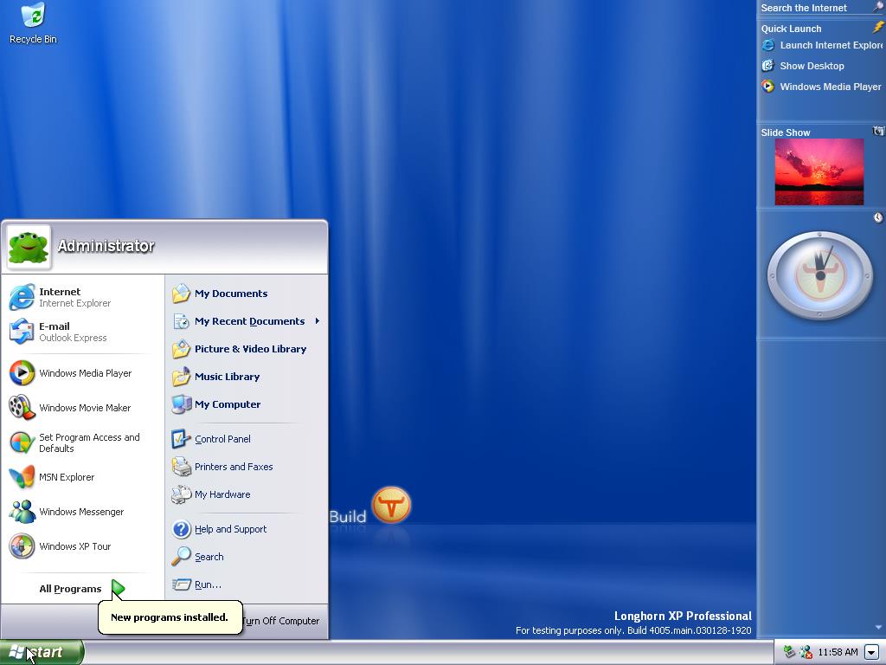Click Turn Off Computer

(x=281, y=621)
